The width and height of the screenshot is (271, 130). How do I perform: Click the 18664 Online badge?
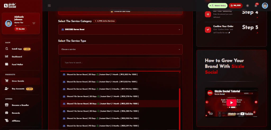pyautogui.click(x=218, y=6)
